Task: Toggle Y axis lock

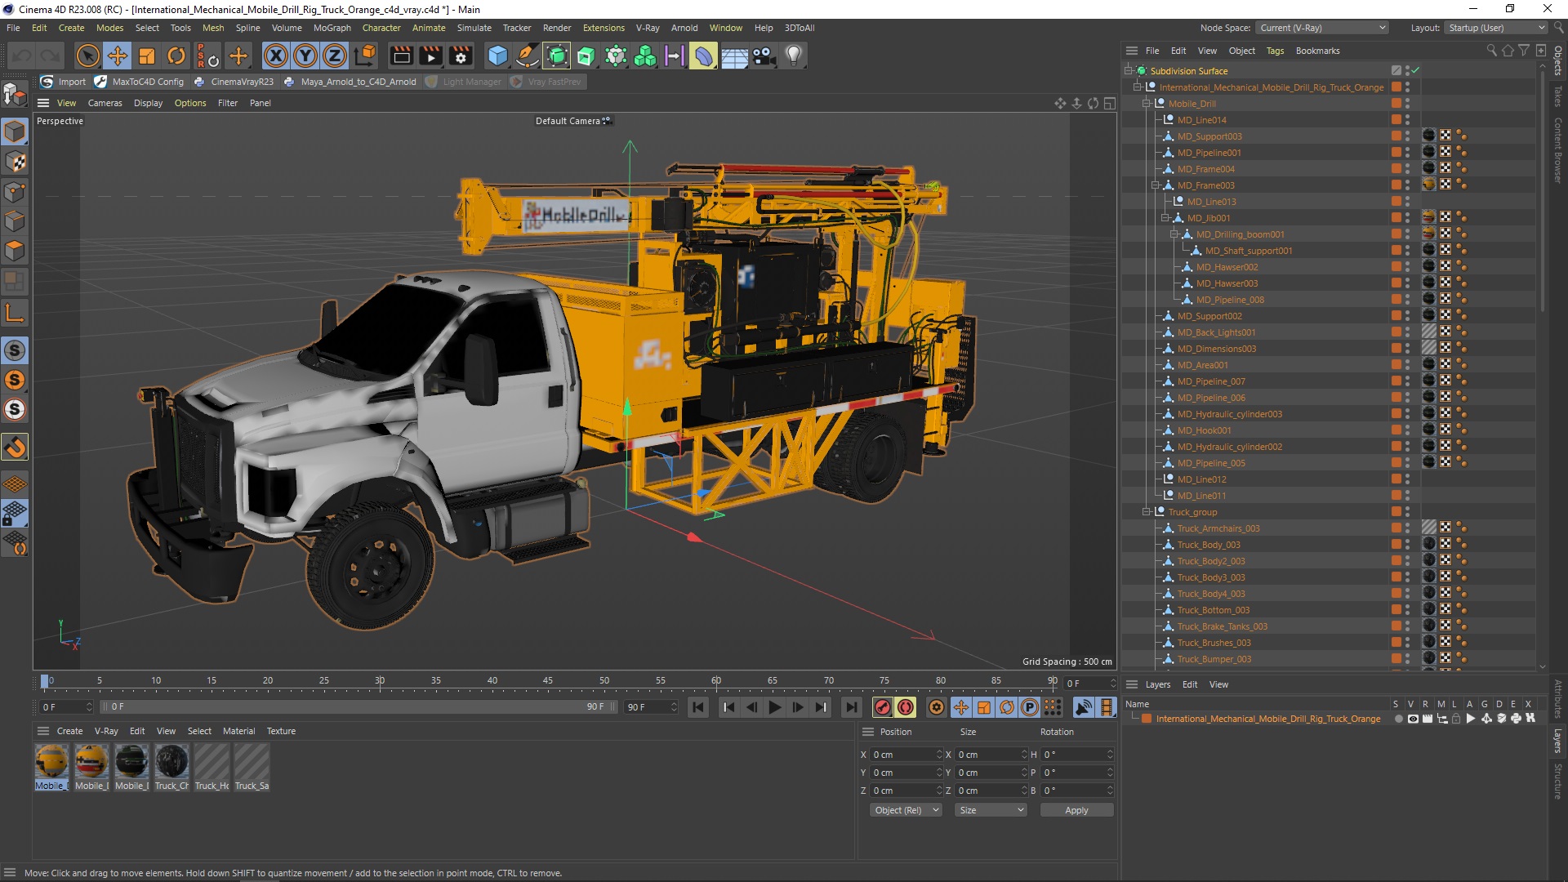Action: click(x=305, y=56)
